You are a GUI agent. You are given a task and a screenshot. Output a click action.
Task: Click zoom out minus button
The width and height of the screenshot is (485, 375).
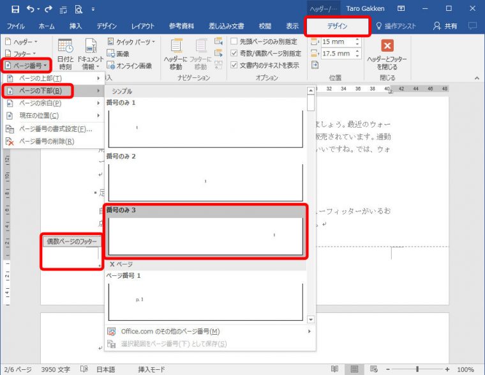click(x=388, y=369)
